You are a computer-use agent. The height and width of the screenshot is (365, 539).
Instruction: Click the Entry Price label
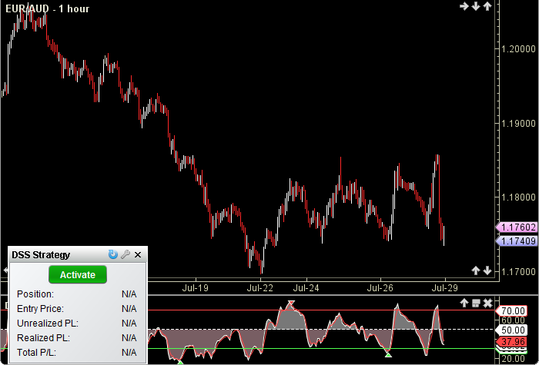[40, 309]
